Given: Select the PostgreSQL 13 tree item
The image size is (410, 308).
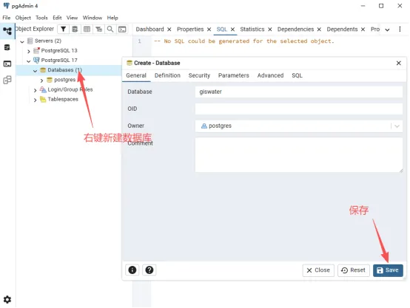Looking at the screenshot, I should [x=59, y=51].
